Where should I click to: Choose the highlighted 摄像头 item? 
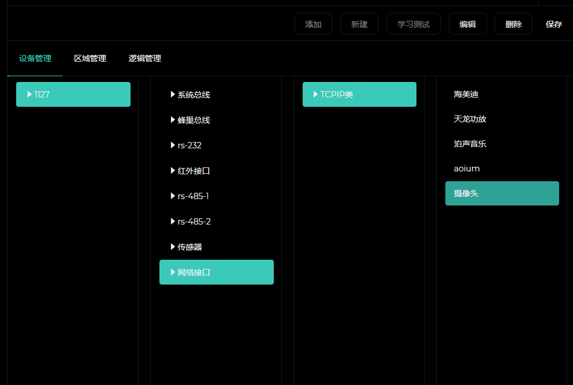tap(502, 193)
